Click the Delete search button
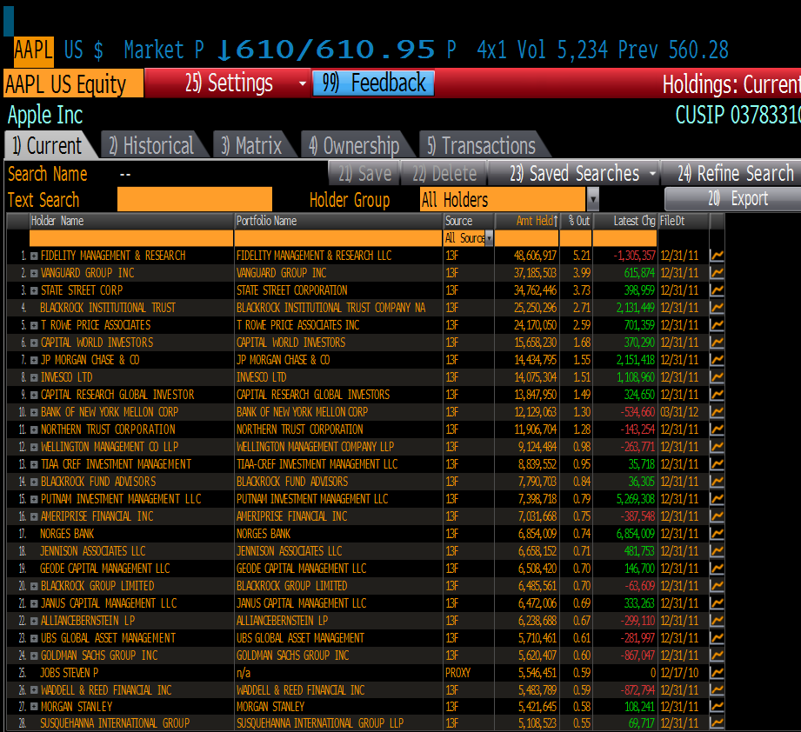The width and height of the screenshot is (801, 732). pos(444,174)
